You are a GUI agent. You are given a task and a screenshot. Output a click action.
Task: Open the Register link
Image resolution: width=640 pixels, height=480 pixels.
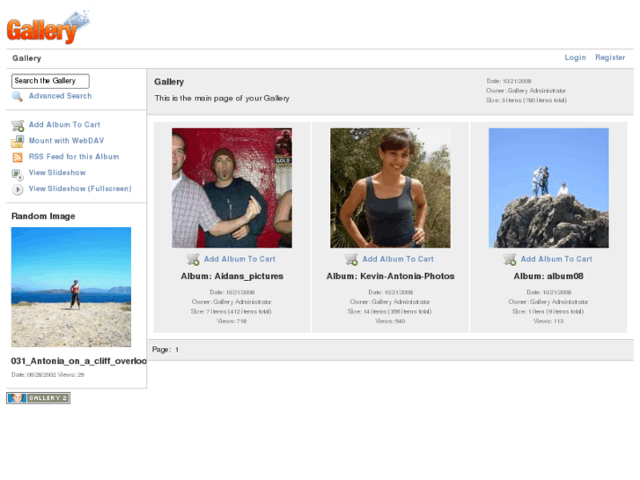610,58
